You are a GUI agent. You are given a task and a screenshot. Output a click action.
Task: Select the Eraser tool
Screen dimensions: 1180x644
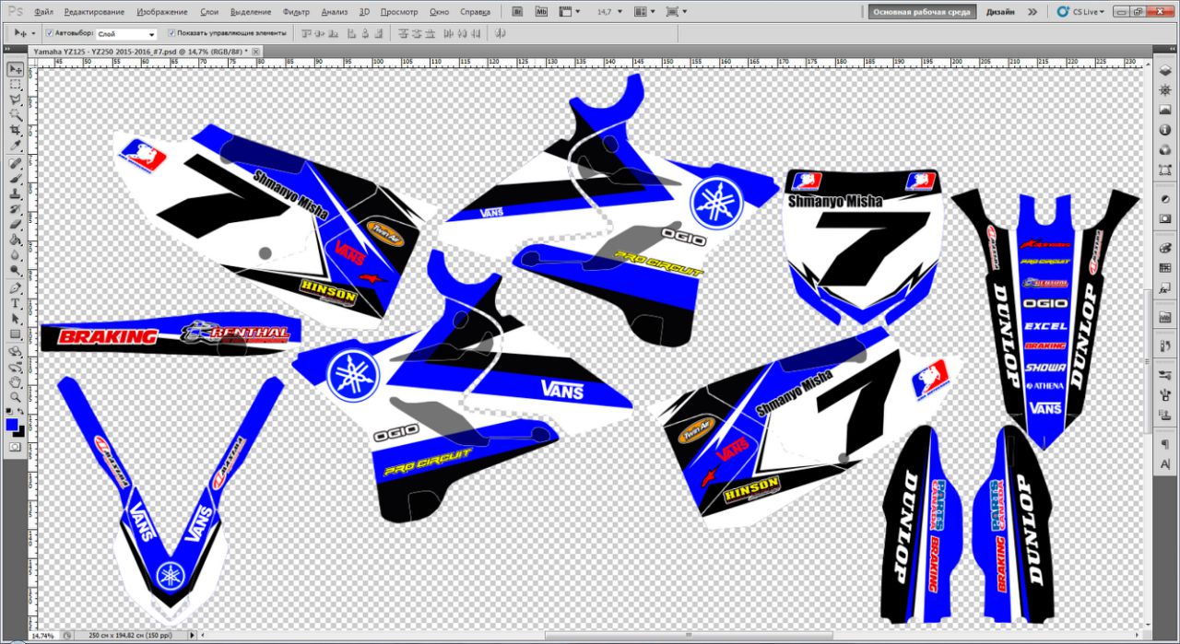[16, 226]
